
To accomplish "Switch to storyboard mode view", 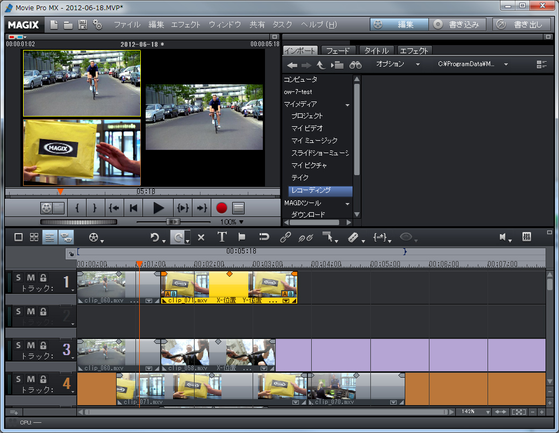I will click(x=18, y=237).
